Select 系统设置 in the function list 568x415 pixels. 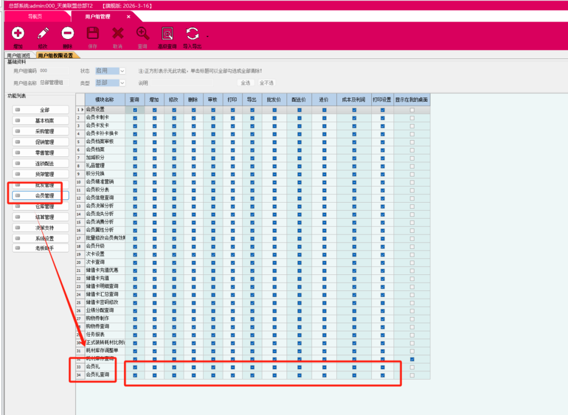pyautogui.click(x=44, y=238)
